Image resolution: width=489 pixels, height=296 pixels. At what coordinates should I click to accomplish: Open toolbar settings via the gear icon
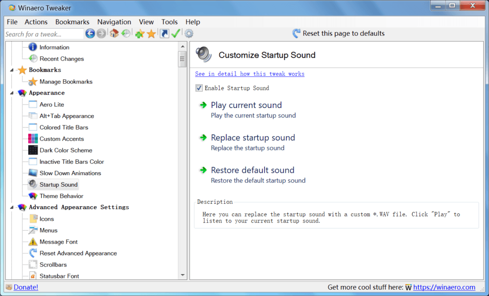coord(188,33)
